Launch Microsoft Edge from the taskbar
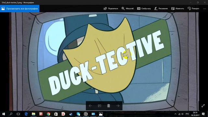Screen dimensions: 208x117 coord(26,114)
